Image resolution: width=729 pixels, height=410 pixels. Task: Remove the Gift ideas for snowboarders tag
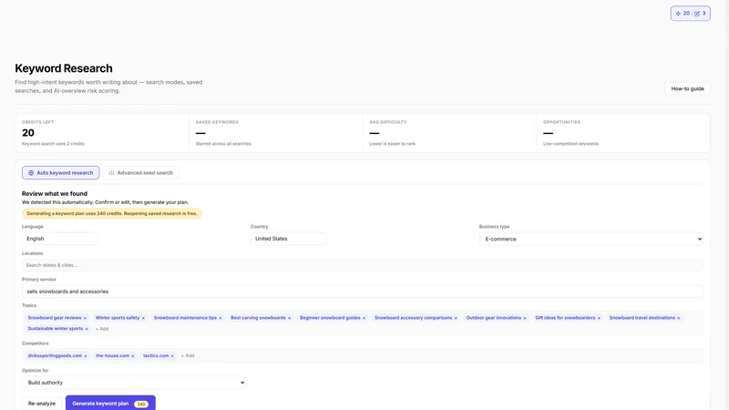599,318
